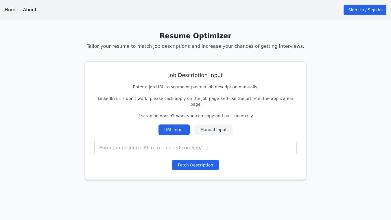
Task: Click the Job Description Input heading
Action: pos(195,75)
